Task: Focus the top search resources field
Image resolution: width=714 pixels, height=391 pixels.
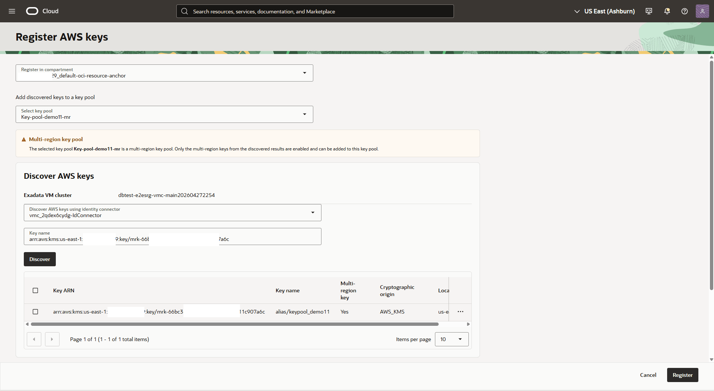Action: [x=315, y=11]
